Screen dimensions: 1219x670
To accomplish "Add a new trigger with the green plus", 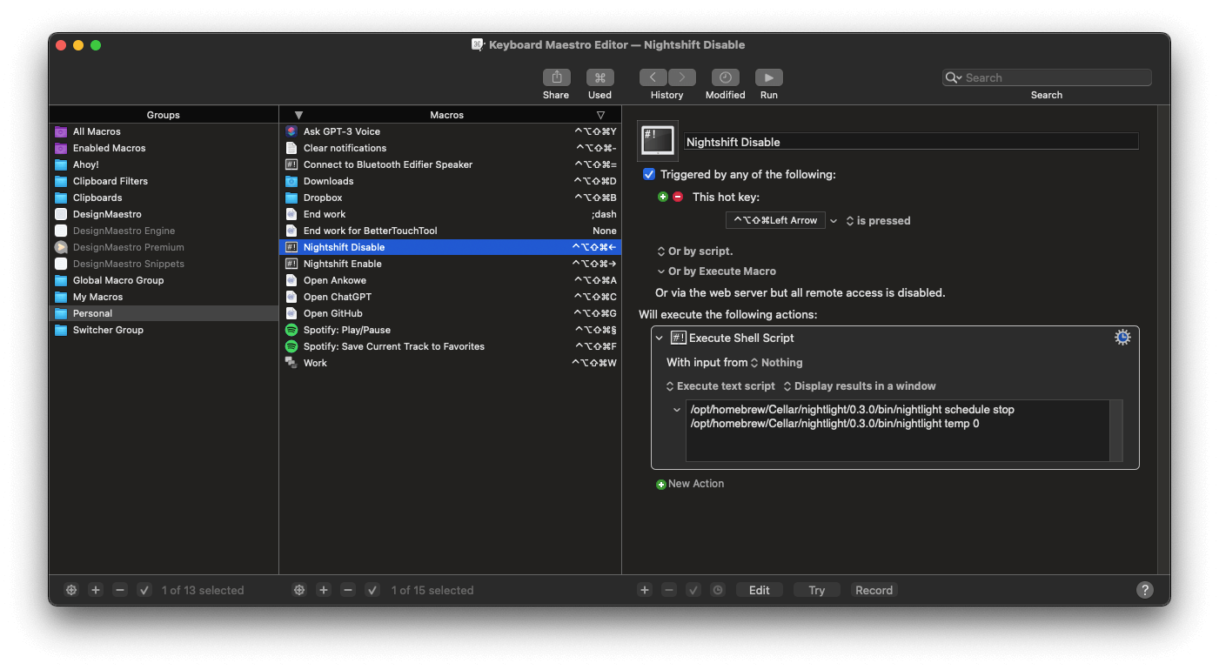I will pyautogui.click(x=663, y=197).
